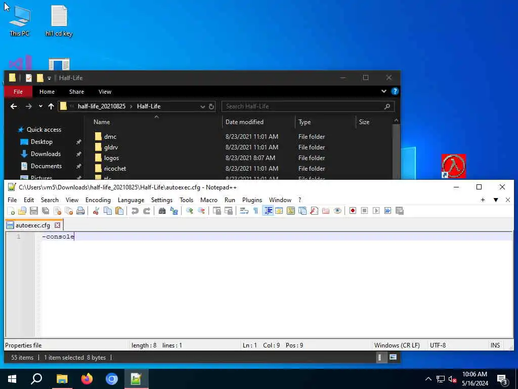Zoom in using the toolbar magnifier
518x389 pixels.
click(x=189, y=211)
